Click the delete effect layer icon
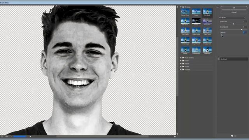249x140 pixels. click(x=235, y=136)
